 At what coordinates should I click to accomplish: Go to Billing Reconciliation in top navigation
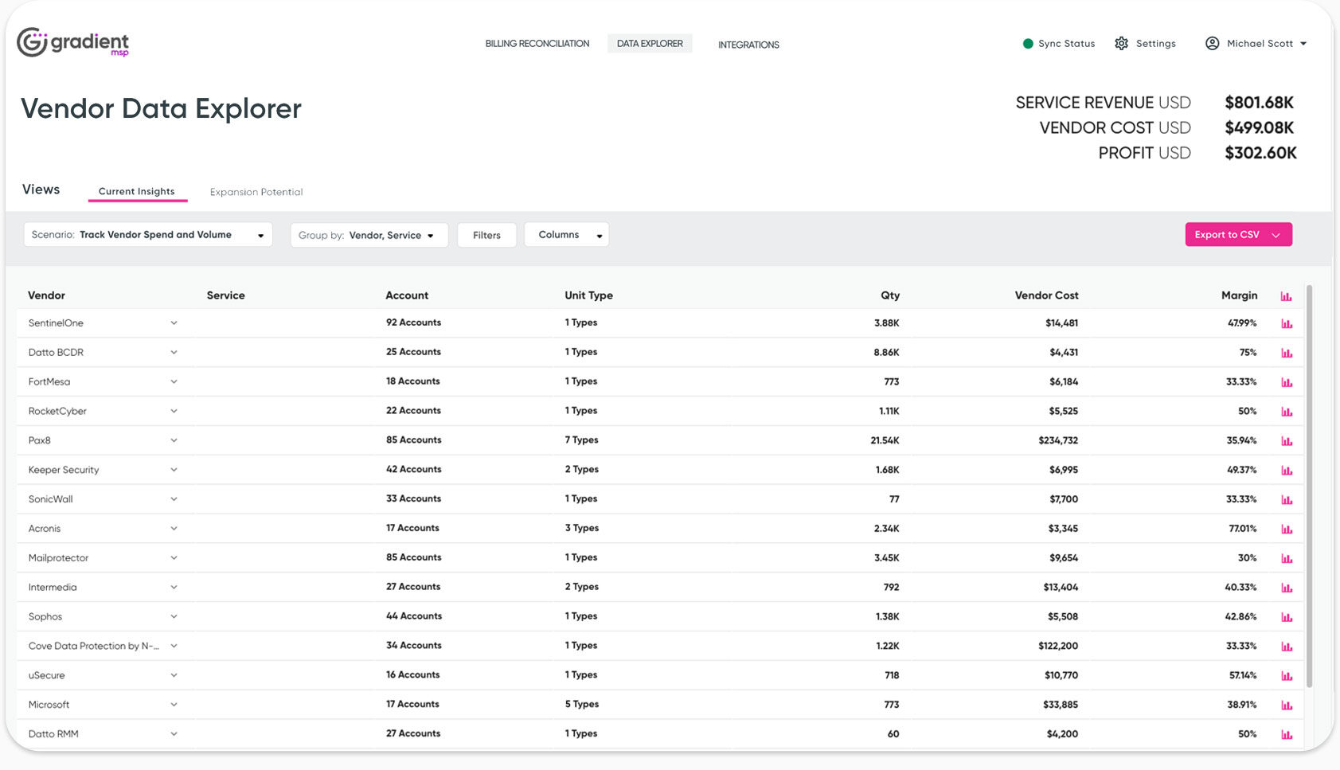point(537,44)
